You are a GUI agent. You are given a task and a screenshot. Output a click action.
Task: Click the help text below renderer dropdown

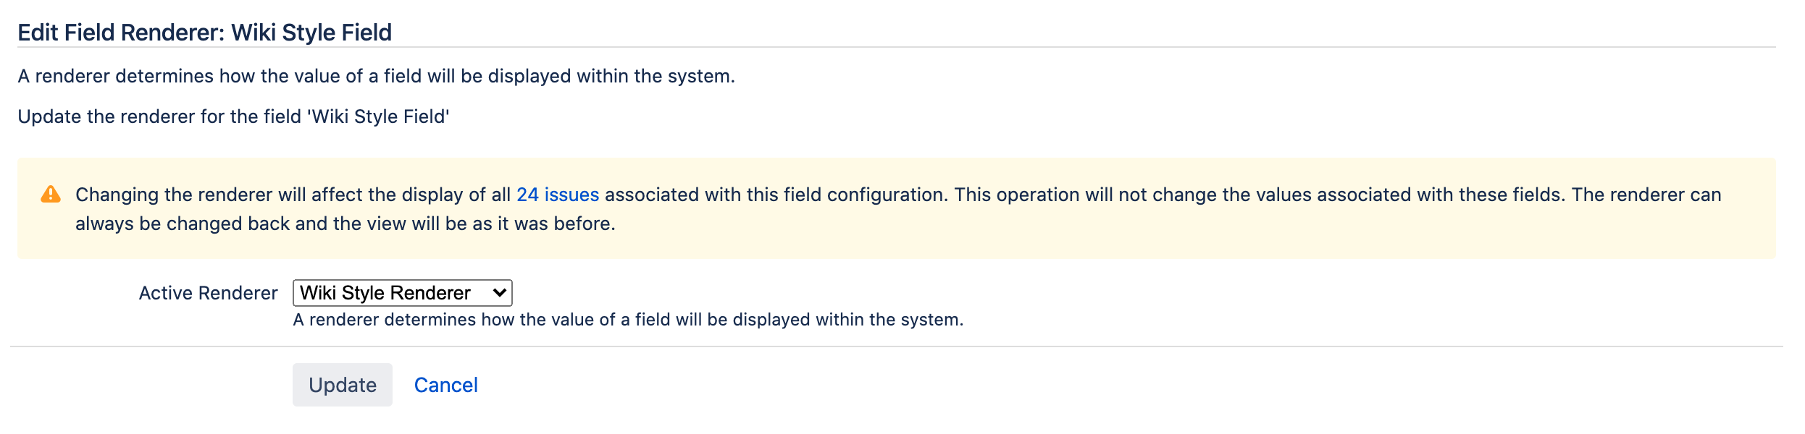(628, 320)
